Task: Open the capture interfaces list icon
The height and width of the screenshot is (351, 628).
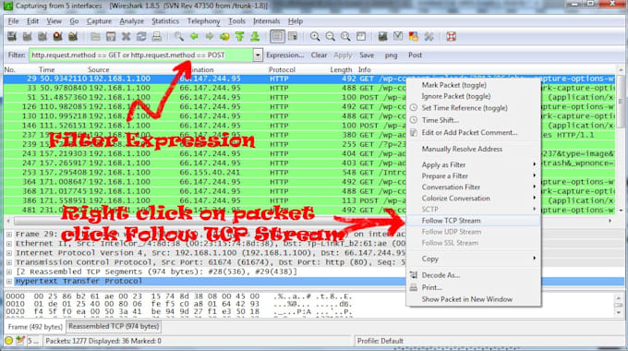Action: (x=12, y=36)
